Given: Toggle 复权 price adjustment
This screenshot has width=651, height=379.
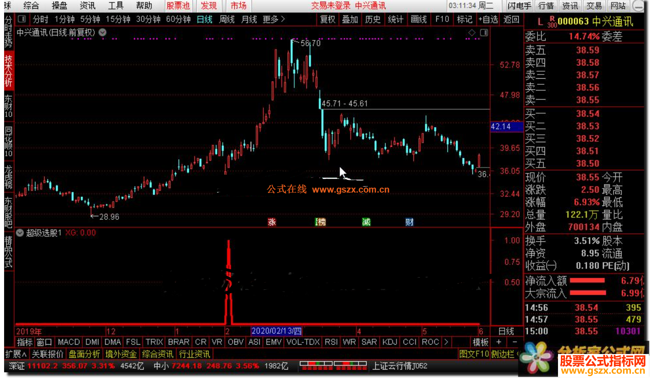Looking at the screenshot, I should 327,19.
